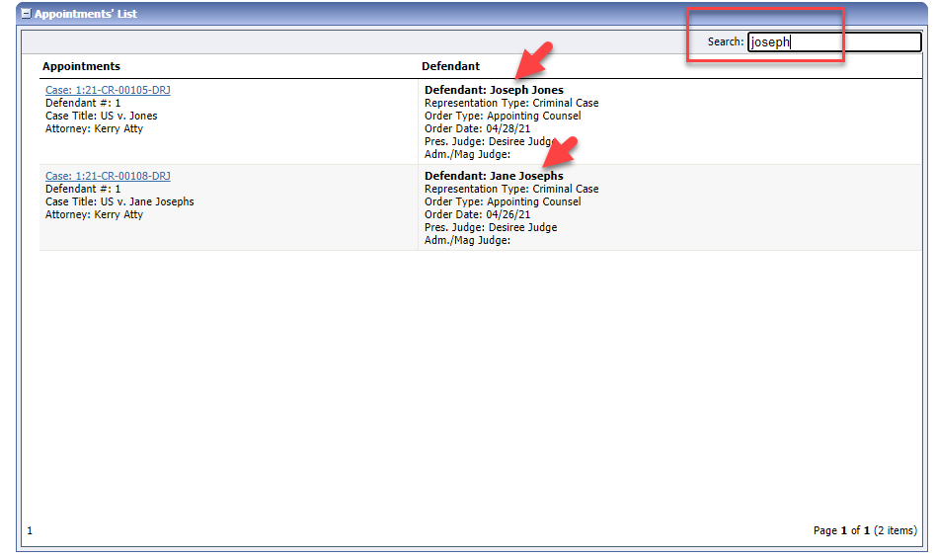
Task: Click Order Type in Jane Josephs row
Action: [x=503, y=201]
